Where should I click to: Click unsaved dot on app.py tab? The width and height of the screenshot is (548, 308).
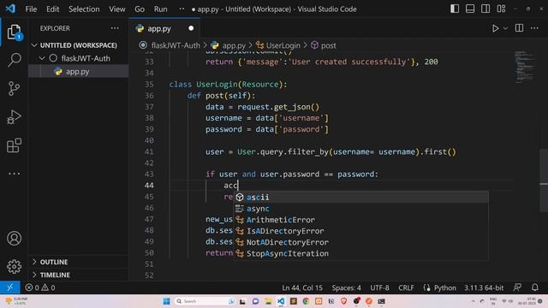pyautogui.click(x=191, y=28)
